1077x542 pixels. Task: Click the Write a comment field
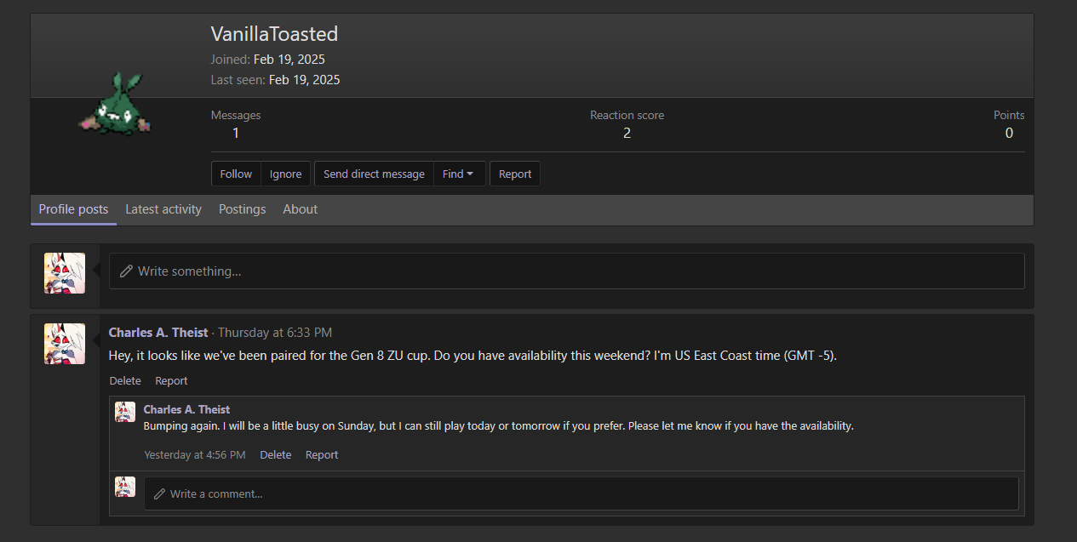[581, 494]
